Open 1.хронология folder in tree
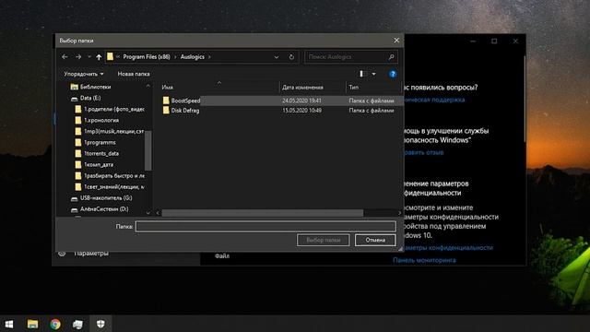Screen dimensions: 590x332 (x=101, y=120)
